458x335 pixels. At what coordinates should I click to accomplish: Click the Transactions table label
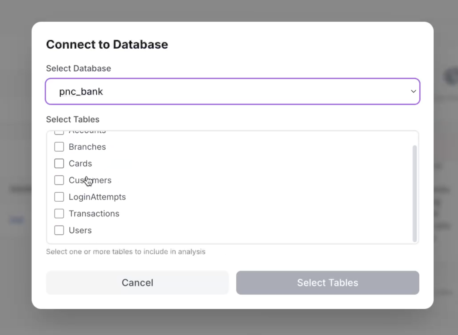tap(94, 214)
